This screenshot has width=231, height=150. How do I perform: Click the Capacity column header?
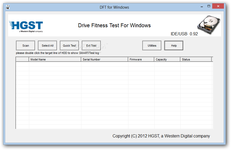[x=167, y=59]
